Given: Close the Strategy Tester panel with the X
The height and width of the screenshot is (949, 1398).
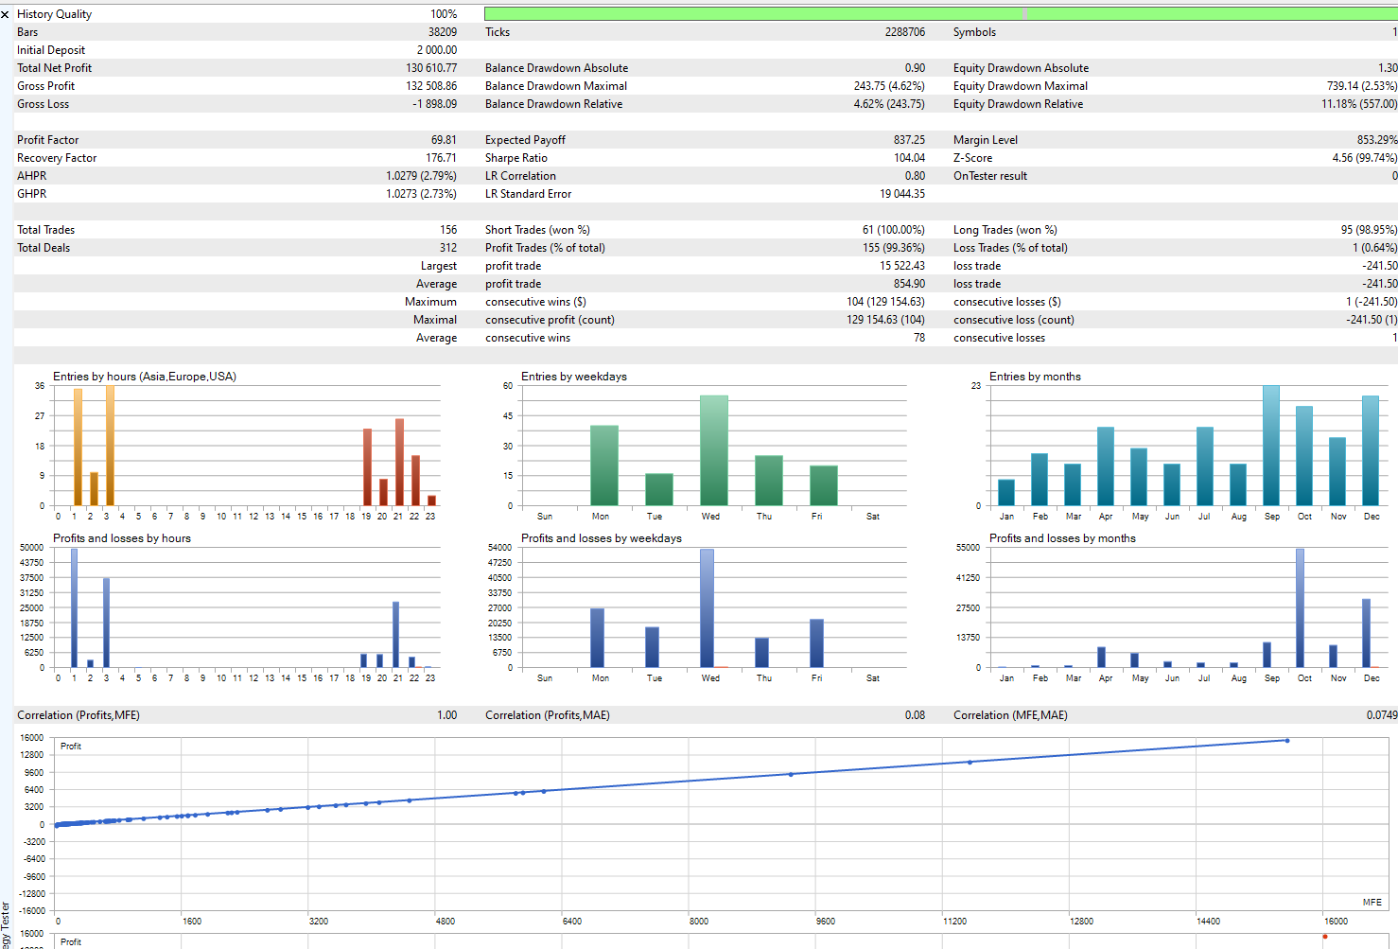Looking at the screenshot, I should tap(5, 14).
